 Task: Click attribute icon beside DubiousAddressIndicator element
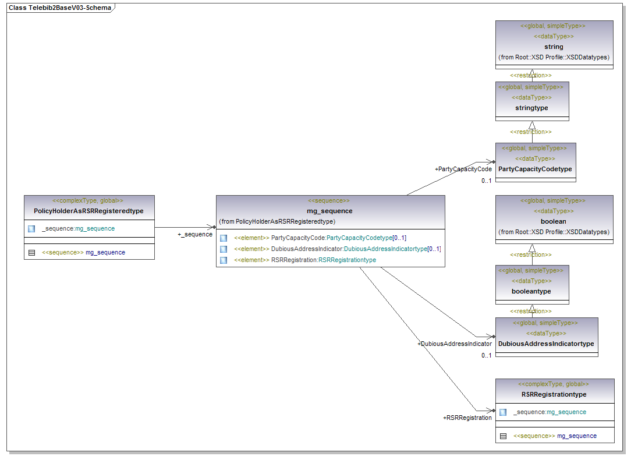pyautogui.click(x=224, y=249)
